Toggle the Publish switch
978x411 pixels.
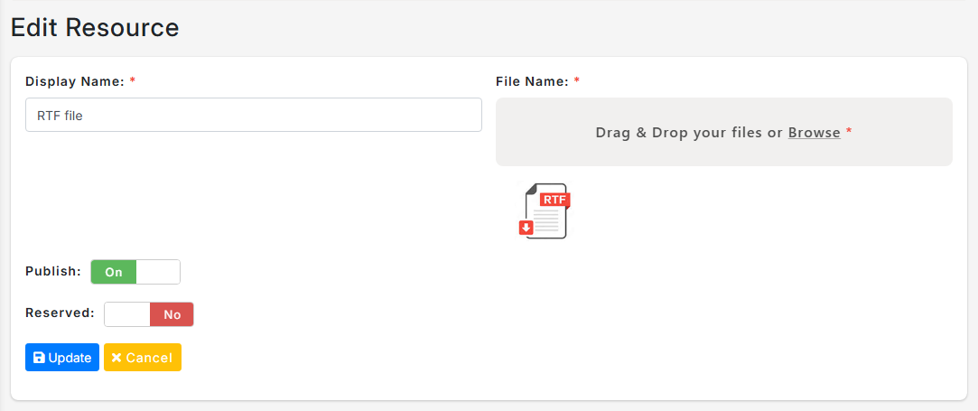[x=135, y=272]
